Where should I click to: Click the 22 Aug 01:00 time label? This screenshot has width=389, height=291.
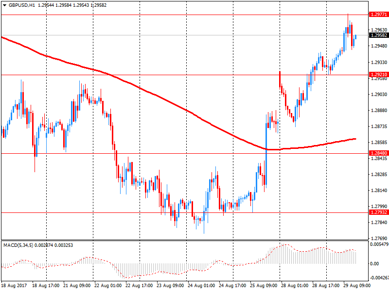click(x=108, y=286)
